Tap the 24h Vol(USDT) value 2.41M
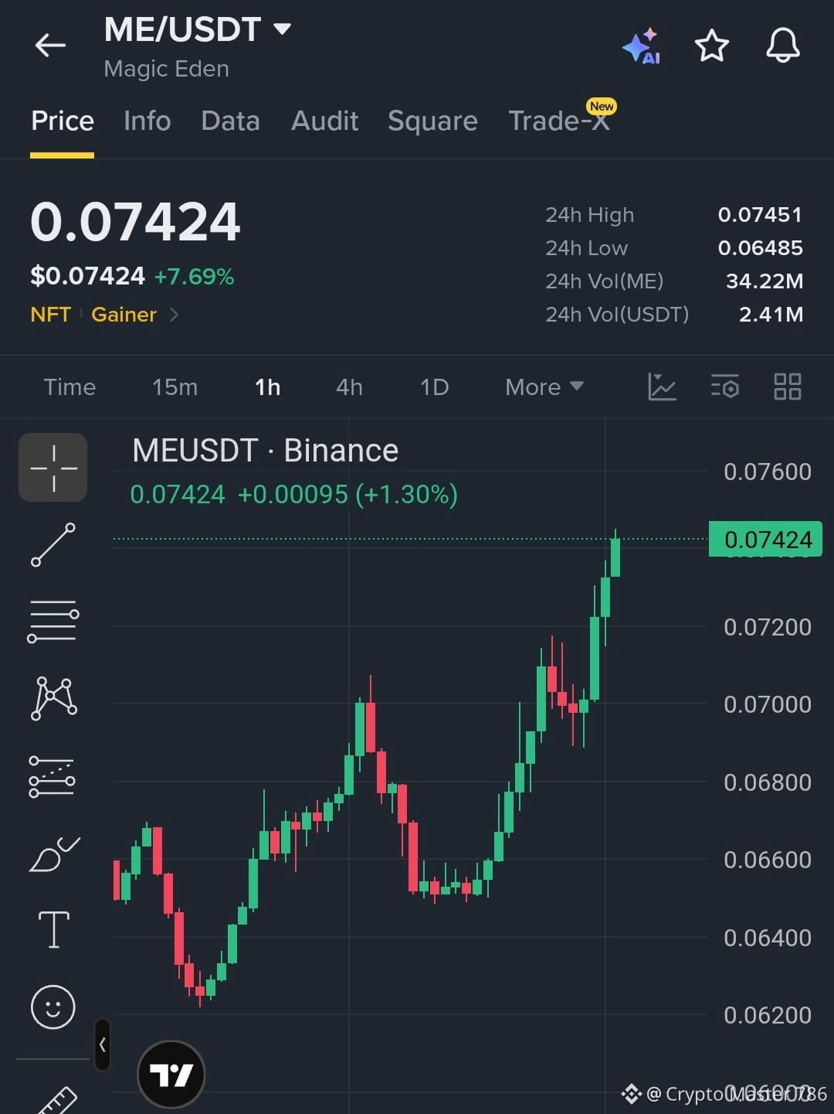This screenshot has width=834, height=1114. [x=771, y=315]
